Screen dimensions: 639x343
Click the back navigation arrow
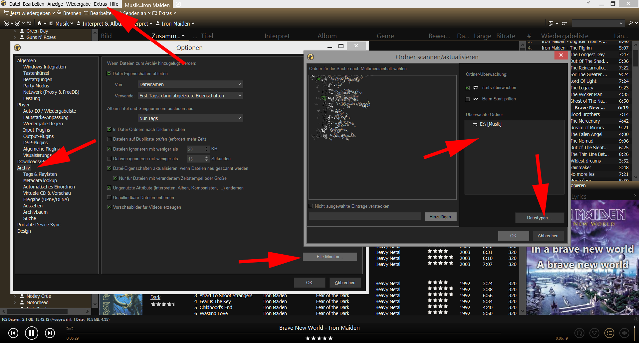click(x=6, y=23)
